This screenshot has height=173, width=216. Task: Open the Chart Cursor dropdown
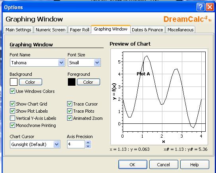(57, 144)
